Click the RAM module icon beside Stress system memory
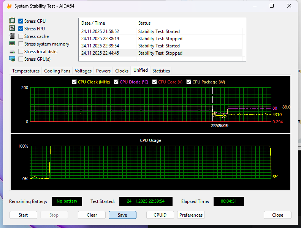 [x=12, y=44]
